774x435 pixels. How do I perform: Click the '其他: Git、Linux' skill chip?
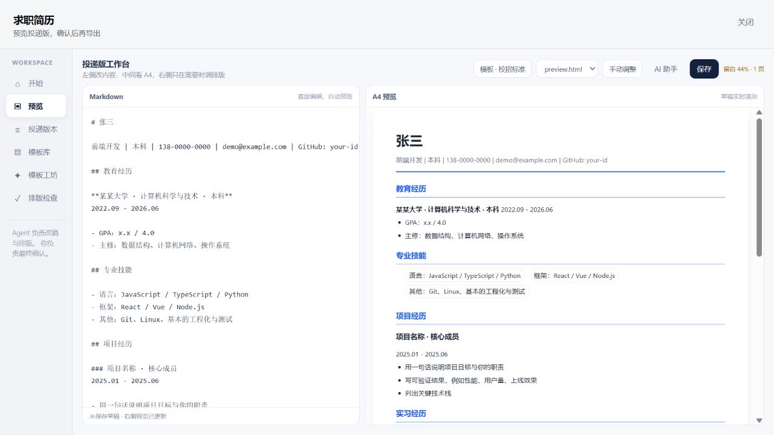(x=467, y=291)
